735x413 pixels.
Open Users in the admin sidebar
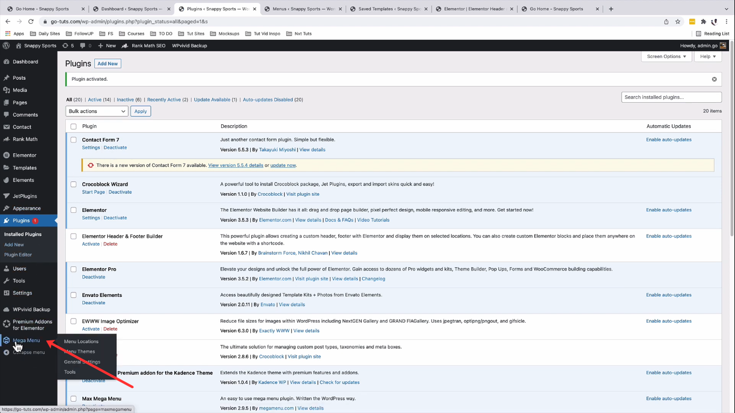[19, 269]
